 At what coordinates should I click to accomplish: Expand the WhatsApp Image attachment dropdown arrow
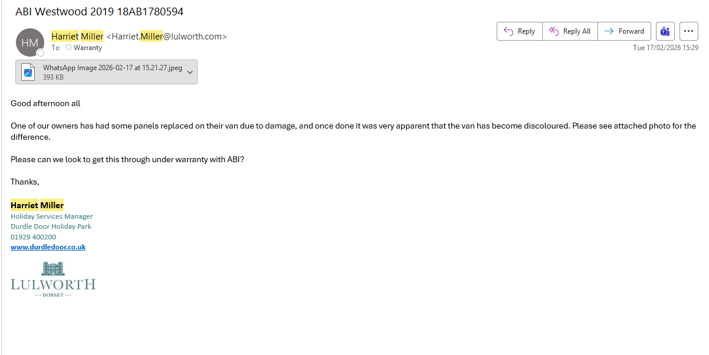190,72
